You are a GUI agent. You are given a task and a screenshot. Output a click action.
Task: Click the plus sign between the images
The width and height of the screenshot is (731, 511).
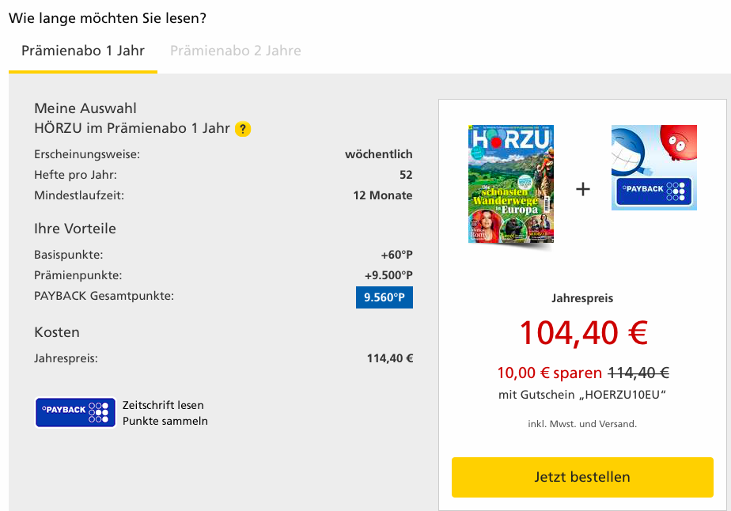click(x=583, y=189)
